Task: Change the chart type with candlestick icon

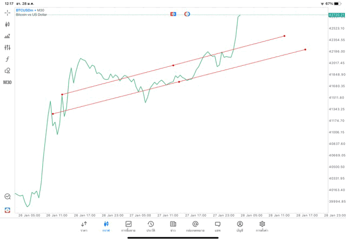Action: [x=8, y=24]
